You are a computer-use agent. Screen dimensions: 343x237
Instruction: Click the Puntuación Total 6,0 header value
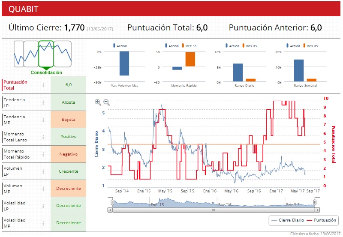pos(202,27)
